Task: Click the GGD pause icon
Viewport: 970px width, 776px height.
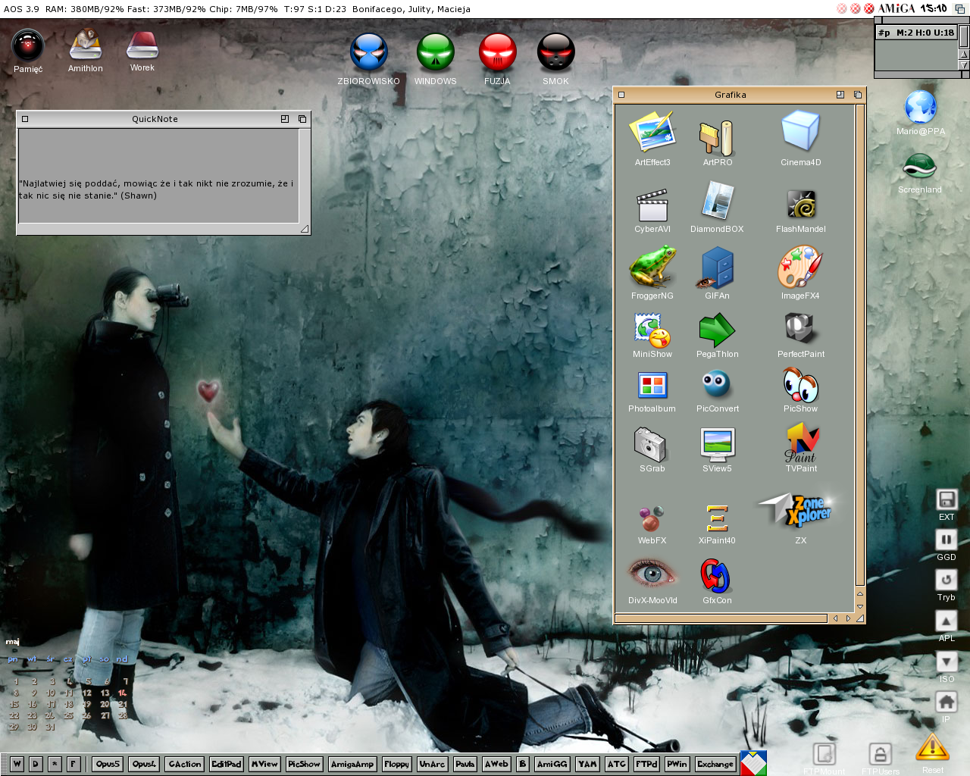Action: click(947, 540)
